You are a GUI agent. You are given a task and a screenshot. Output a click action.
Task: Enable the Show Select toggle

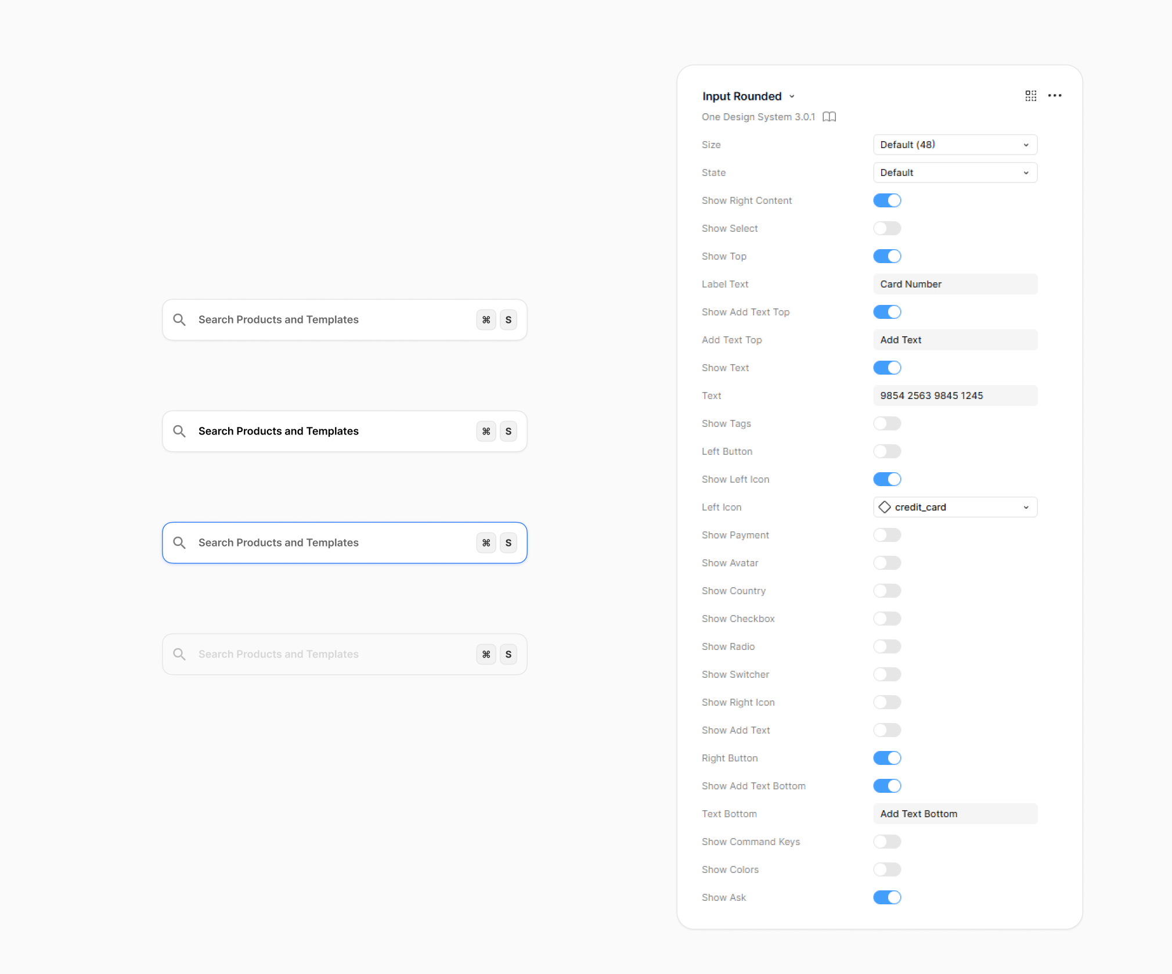pyautogui.click(x=886, y=228)
